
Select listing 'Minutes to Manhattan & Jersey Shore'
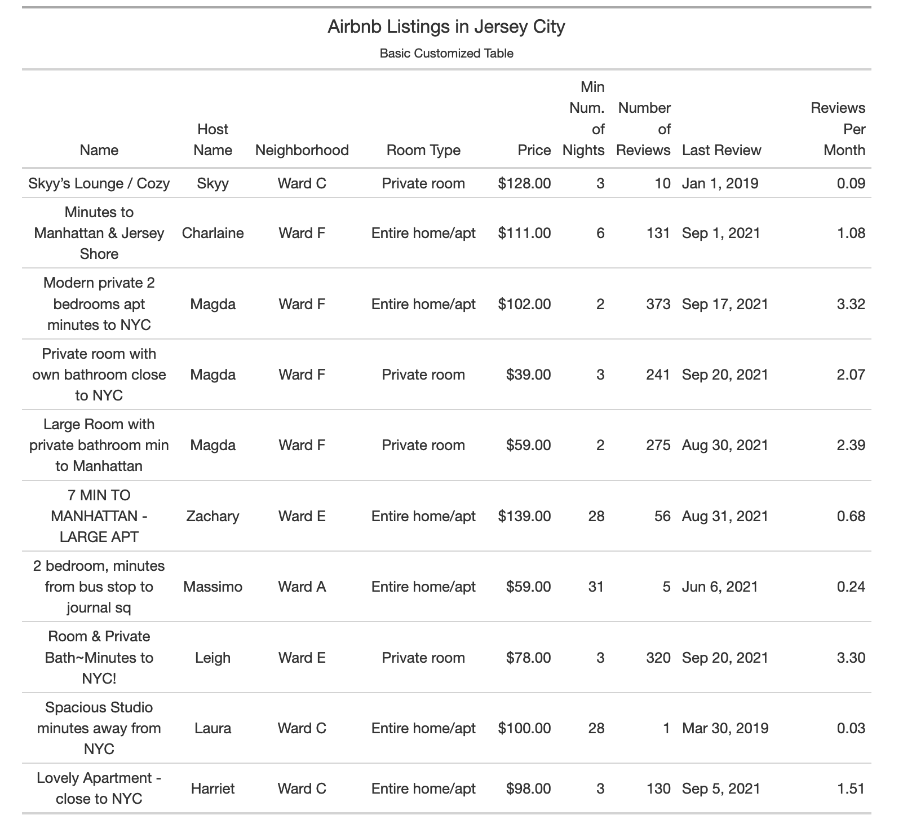[x=99, y=233]
